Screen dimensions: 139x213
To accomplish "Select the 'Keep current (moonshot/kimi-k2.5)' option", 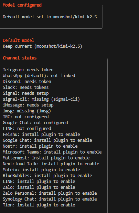I will [x=42, y=46].
